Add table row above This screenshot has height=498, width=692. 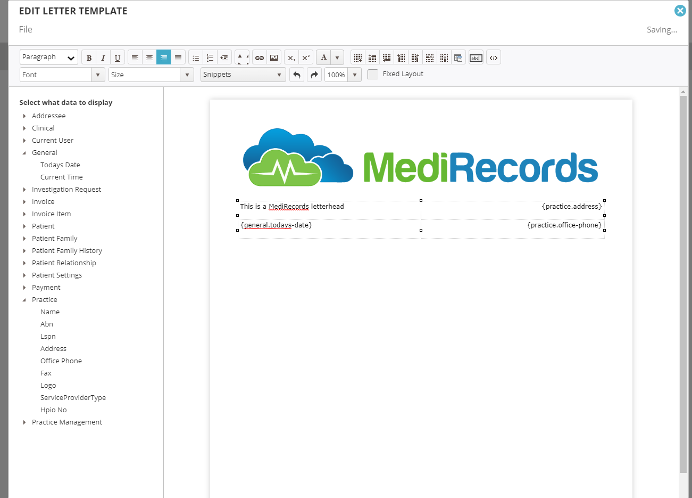point(372,58)
